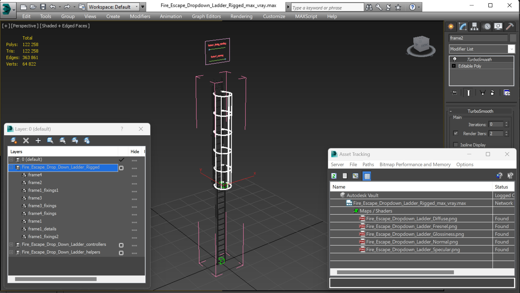520x293 pixels.
Task: Switch to the Display command panel tab
Action: click(x=498, y=27)
